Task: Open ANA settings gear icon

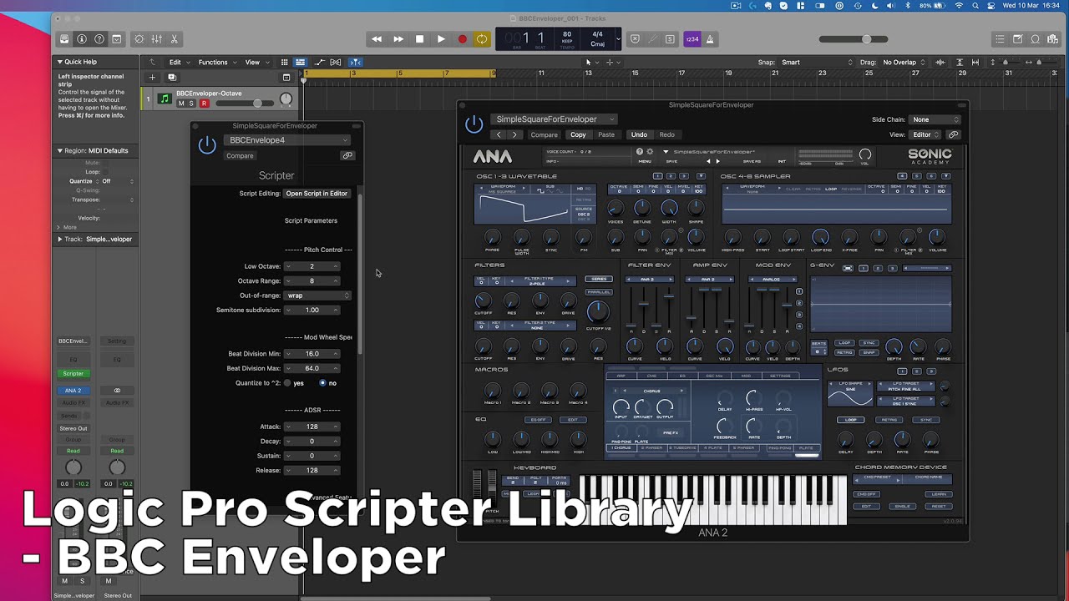Action: [x=650, y=152]
